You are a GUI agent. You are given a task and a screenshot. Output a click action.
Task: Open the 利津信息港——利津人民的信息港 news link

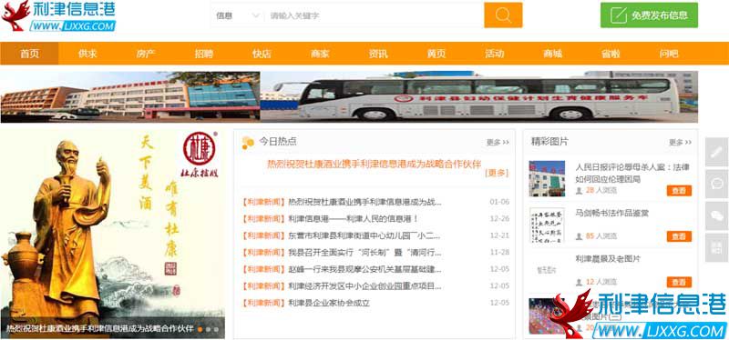pos(354,218)
